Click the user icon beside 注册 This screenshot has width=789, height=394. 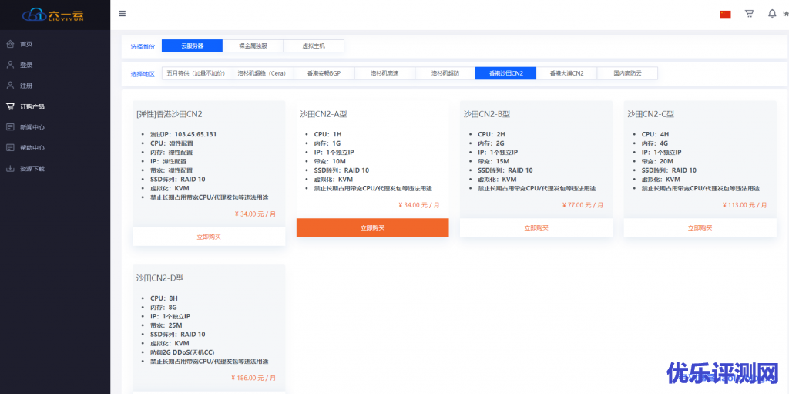click(10, 86)
